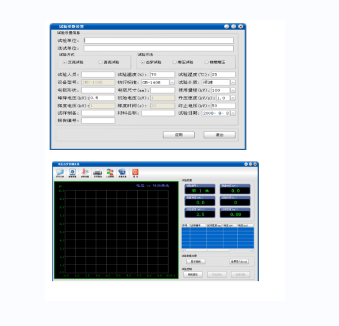Select the 直流试验 radio option
Screen dimensions: 339x326
tap(101, 62)
